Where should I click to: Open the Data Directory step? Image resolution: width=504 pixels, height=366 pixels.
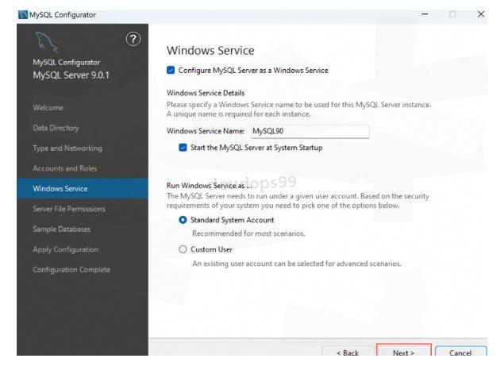(56, 127)
